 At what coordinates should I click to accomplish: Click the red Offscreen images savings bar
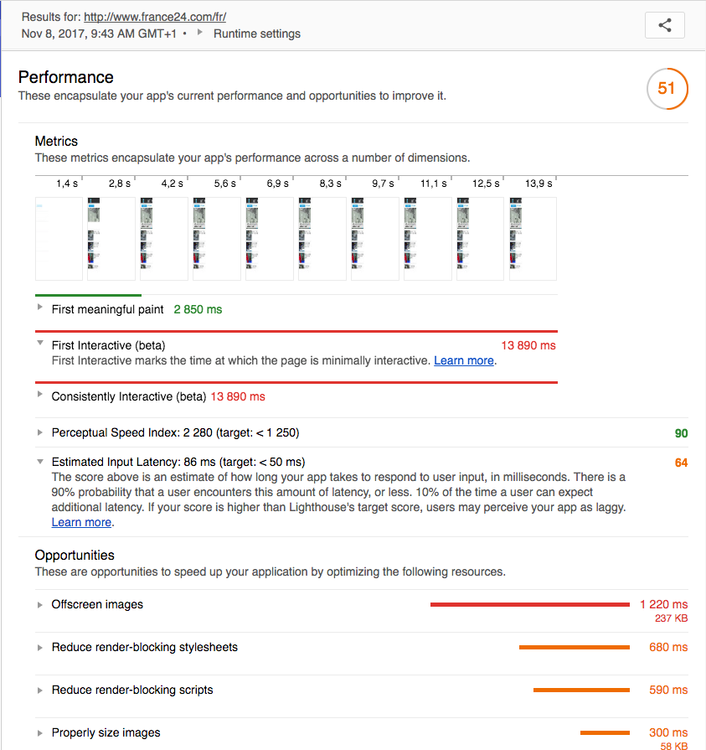[x=529, y=604]
